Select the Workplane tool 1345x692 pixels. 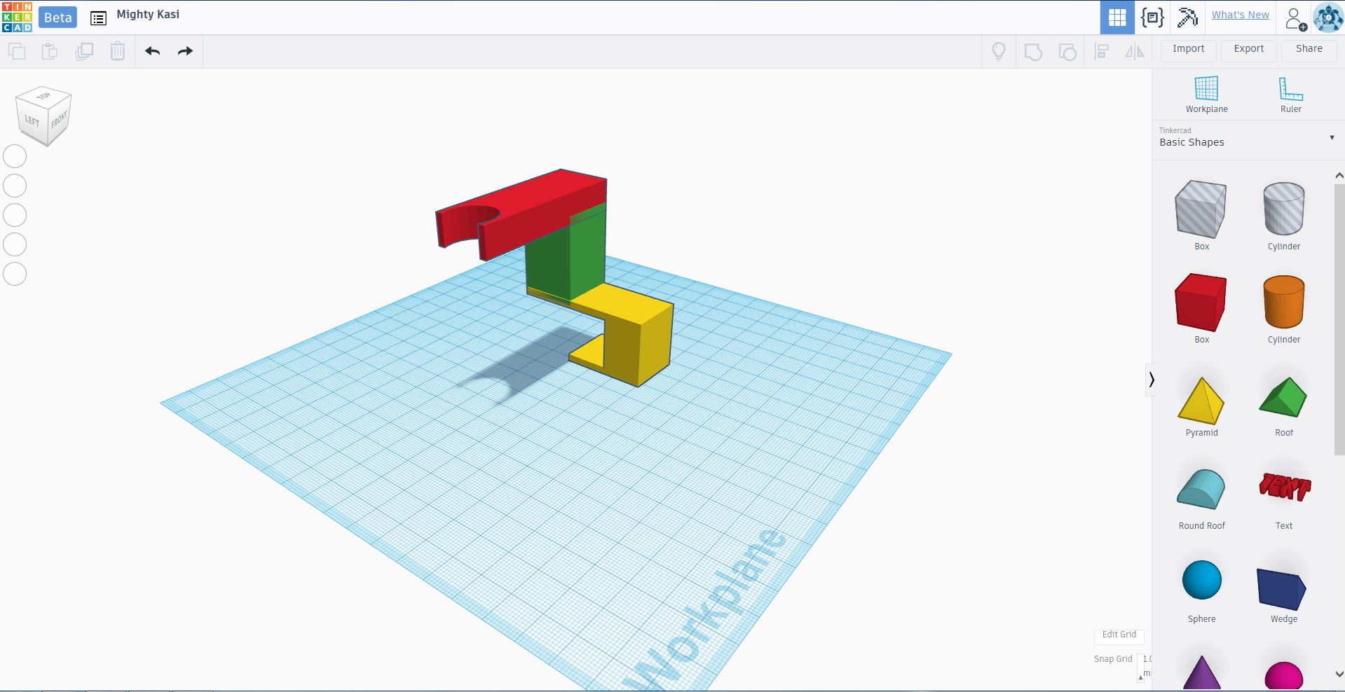click(1206, 94)
